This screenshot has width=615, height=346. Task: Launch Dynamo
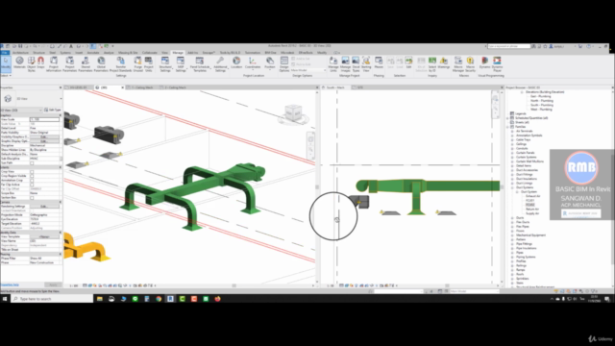(x=484, y=62)
